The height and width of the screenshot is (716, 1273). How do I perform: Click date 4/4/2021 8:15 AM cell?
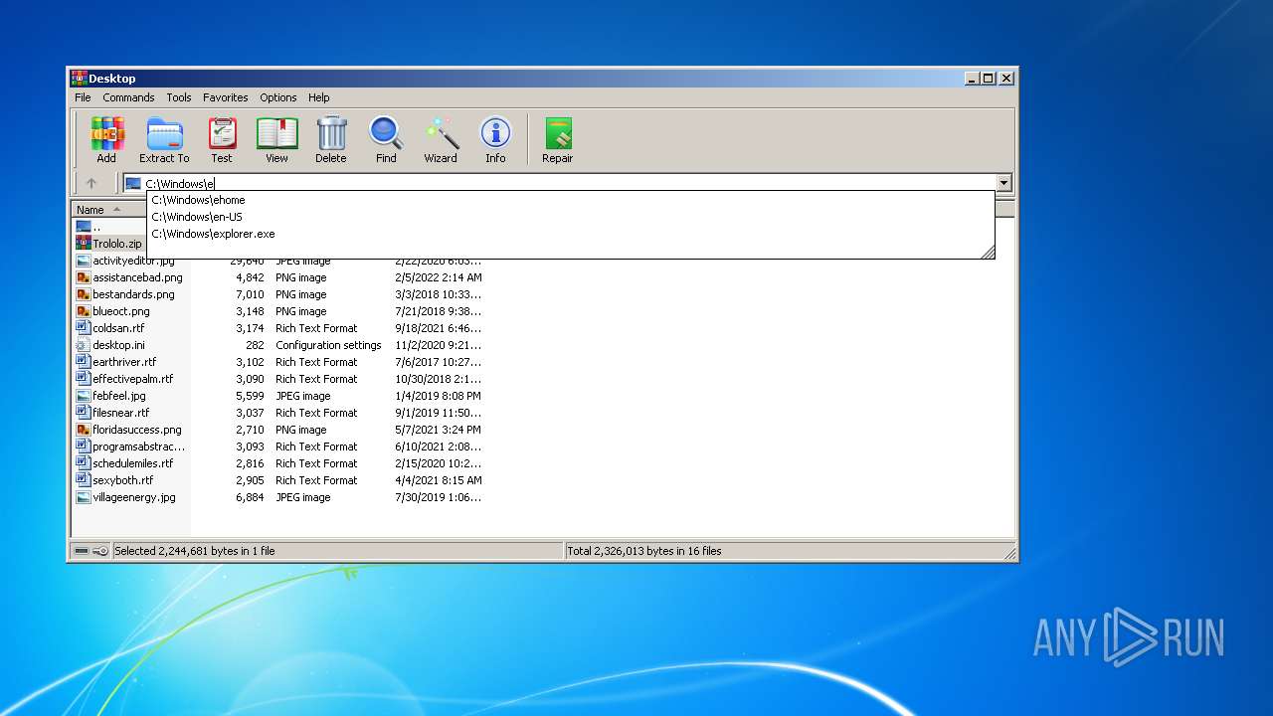(439, 480)
